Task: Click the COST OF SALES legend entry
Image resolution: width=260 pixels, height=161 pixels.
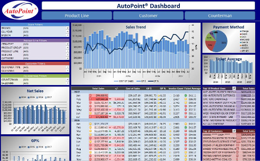Action: pos(123,81)
